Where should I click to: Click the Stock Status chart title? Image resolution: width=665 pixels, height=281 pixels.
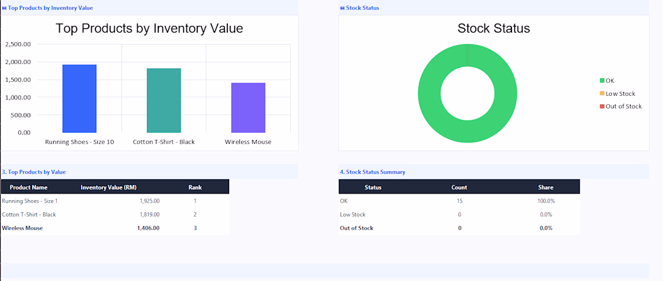[x=494, y=28]
